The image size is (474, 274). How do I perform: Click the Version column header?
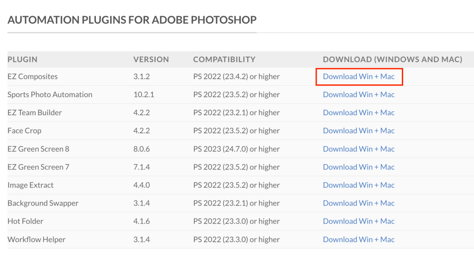[151, 59]
